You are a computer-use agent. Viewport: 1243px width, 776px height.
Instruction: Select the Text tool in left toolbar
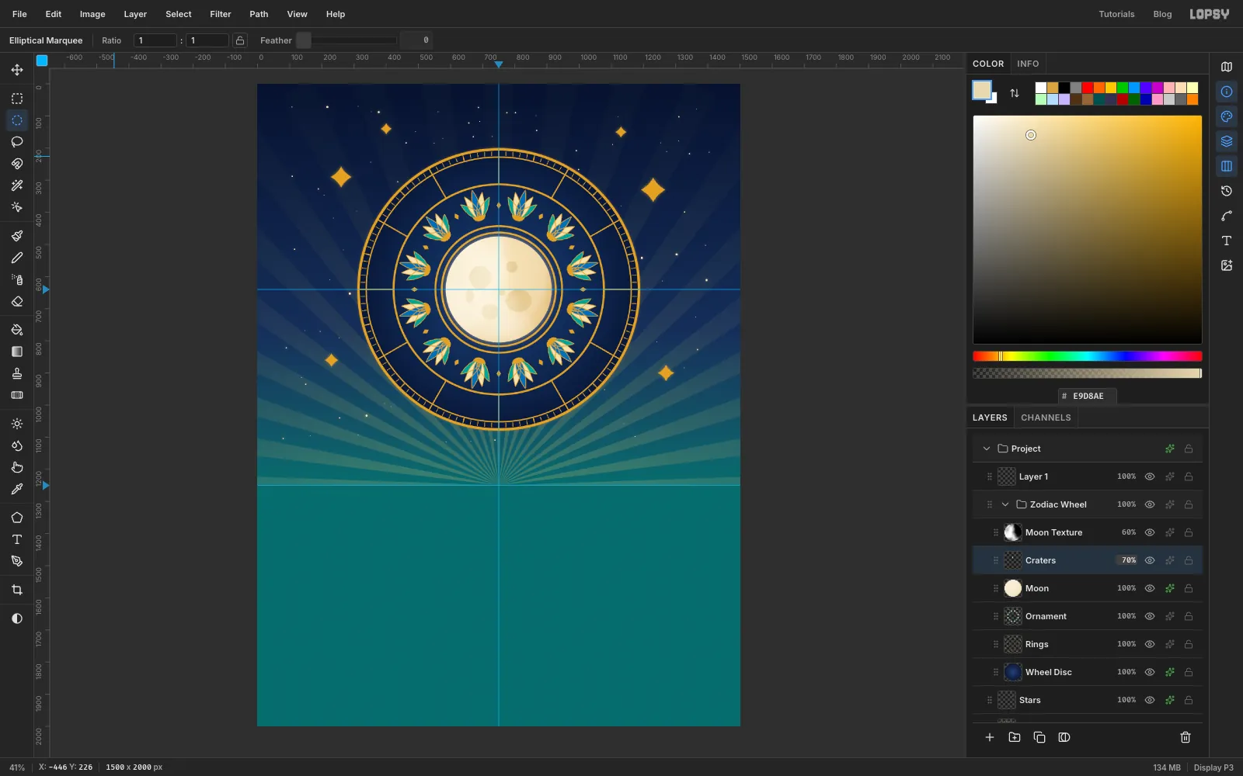coord(17,539)
